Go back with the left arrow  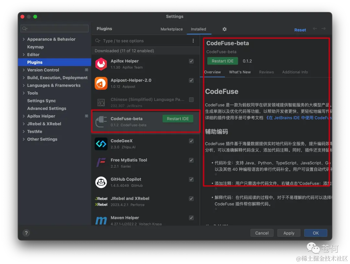click(x=315, y=29)
